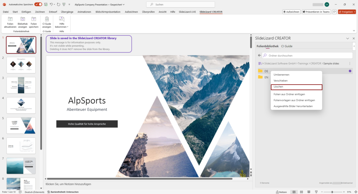
Task: Go to Trainings breadcrumb
Action: [x=303, y=64]
